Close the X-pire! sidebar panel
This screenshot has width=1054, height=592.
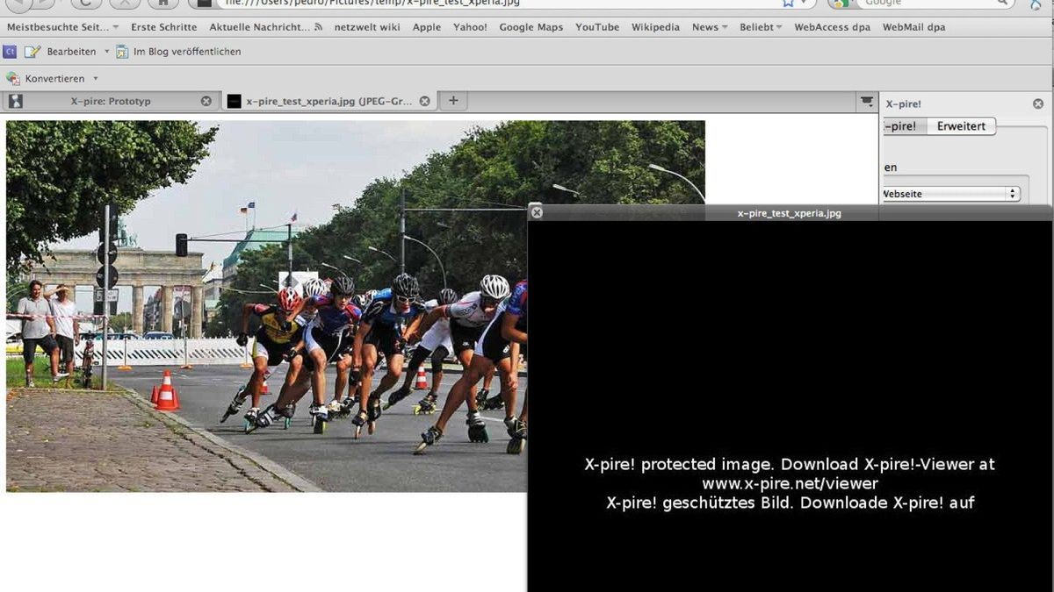[x=1038, y=104]
